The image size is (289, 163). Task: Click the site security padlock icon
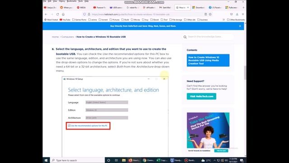(x=89, y=14)
